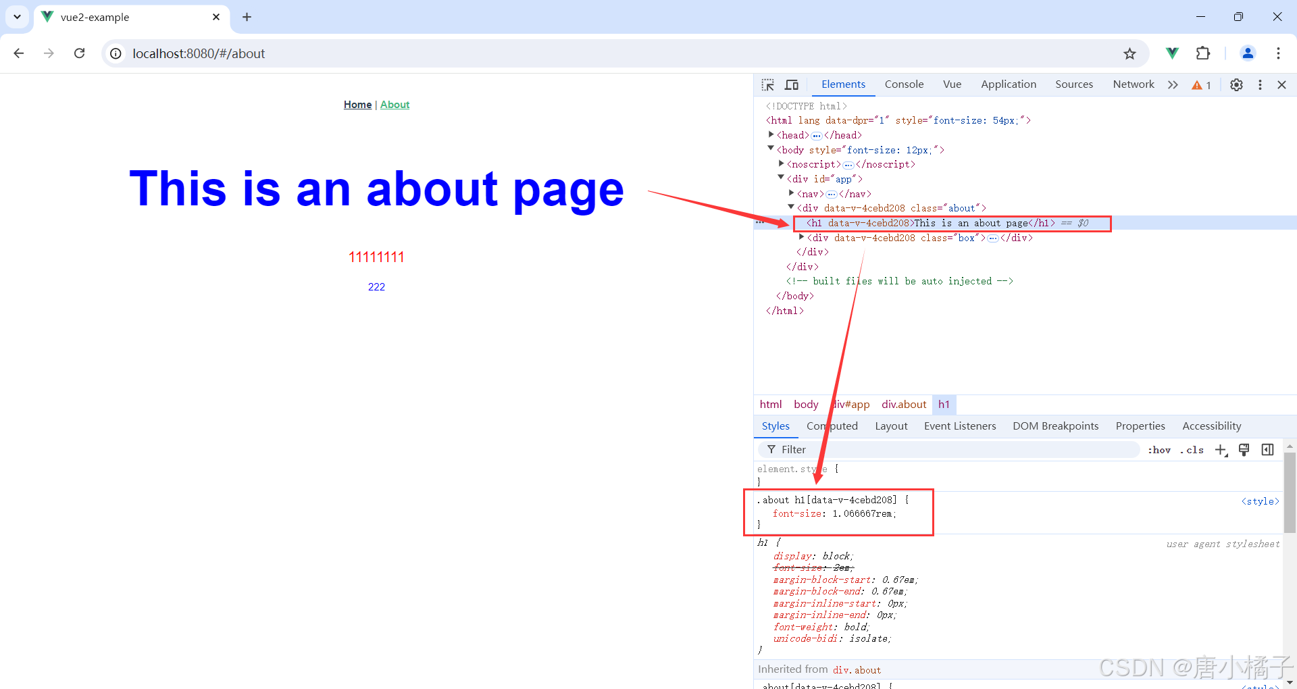The height and width of the screenshot is (689, 1297).
Task: Click the About navigation link
Action: (x=395, y=105)
